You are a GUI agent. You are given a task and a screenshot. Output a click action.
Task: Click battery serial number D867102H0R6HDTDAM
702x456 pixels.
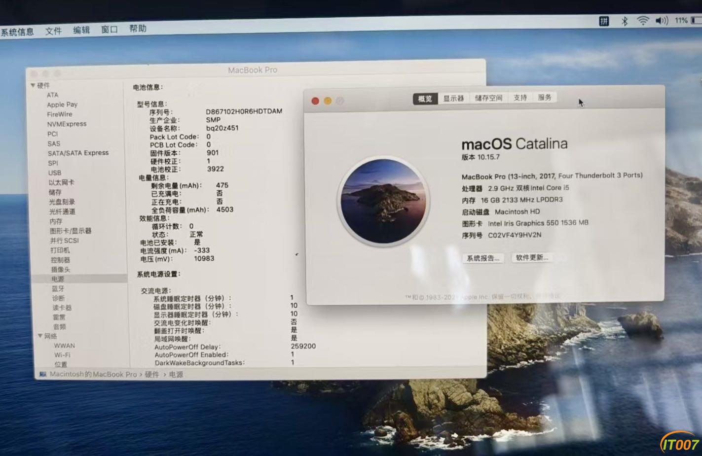pos(244,111)
